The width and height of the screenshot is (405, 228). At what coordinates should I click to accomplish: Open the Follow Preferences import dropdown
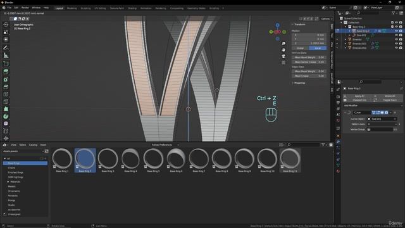pos(165,145)
